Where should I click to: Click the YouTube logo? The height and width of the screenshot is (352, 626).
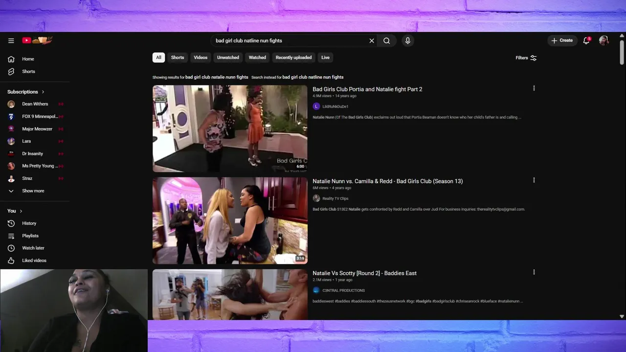pos(37,41)
